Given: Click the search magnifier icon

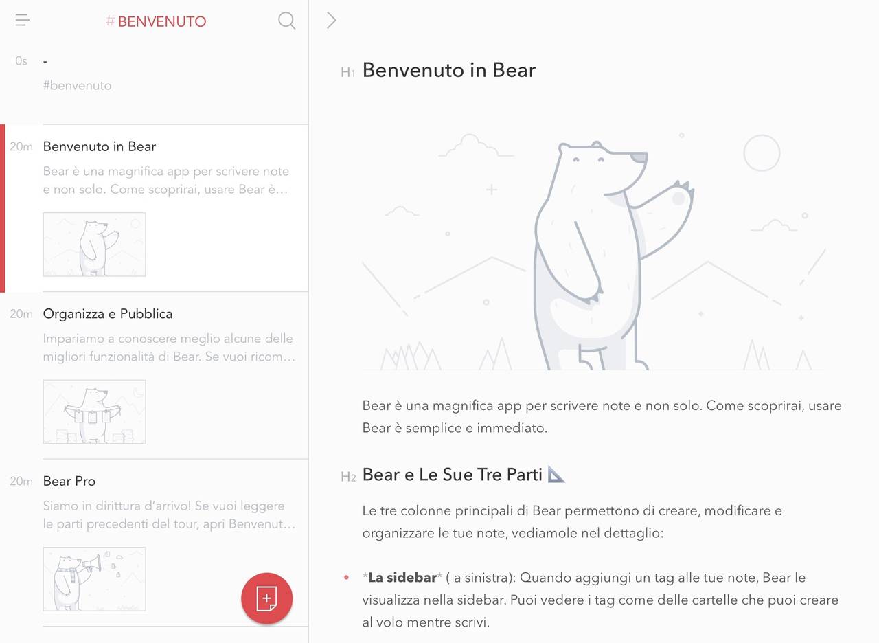Looking at the screenshot, I should click(286, 21).
